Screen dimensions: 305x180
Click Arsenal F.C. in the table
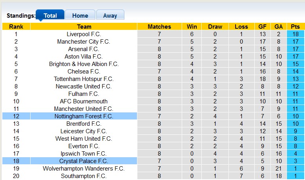(84, 49)
